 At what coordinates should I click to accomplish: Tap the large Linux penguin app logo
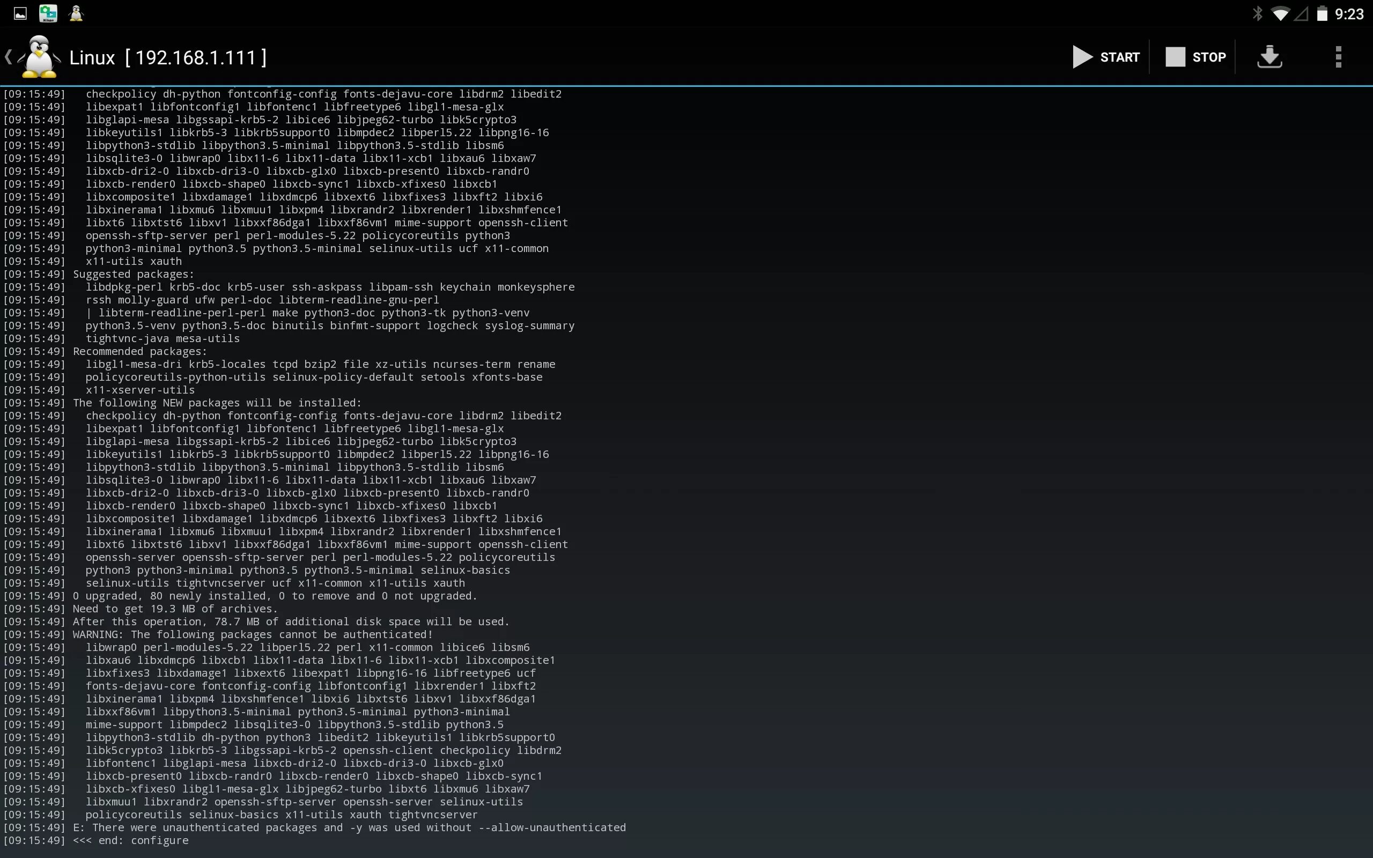click(x=39, y=57)
